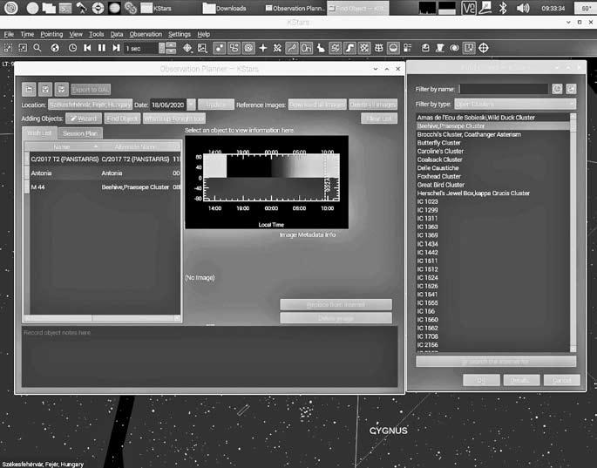597x468 pixels.
Task: Click the Filter by name input field
Action: pyautogui.click(x=504, y=89)
